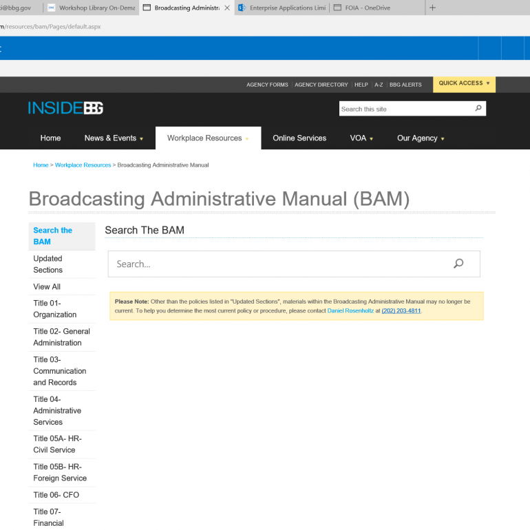Expand the VOA menu arrow

coord(371,138)
